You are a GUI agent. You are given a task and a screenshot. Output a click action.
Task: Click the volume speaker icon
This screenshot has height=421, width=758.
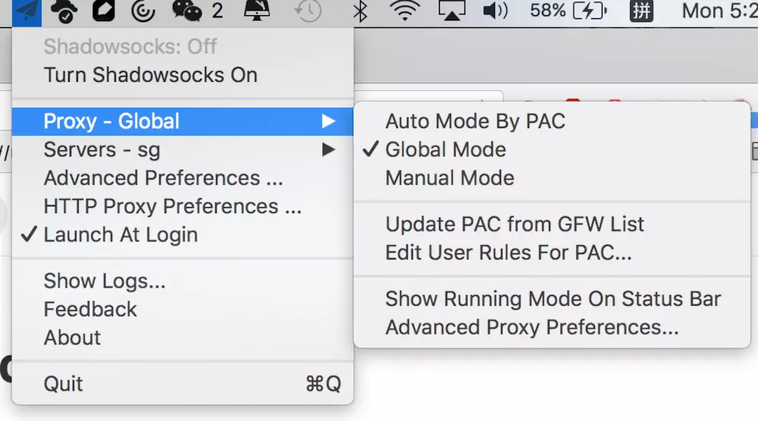495,11
